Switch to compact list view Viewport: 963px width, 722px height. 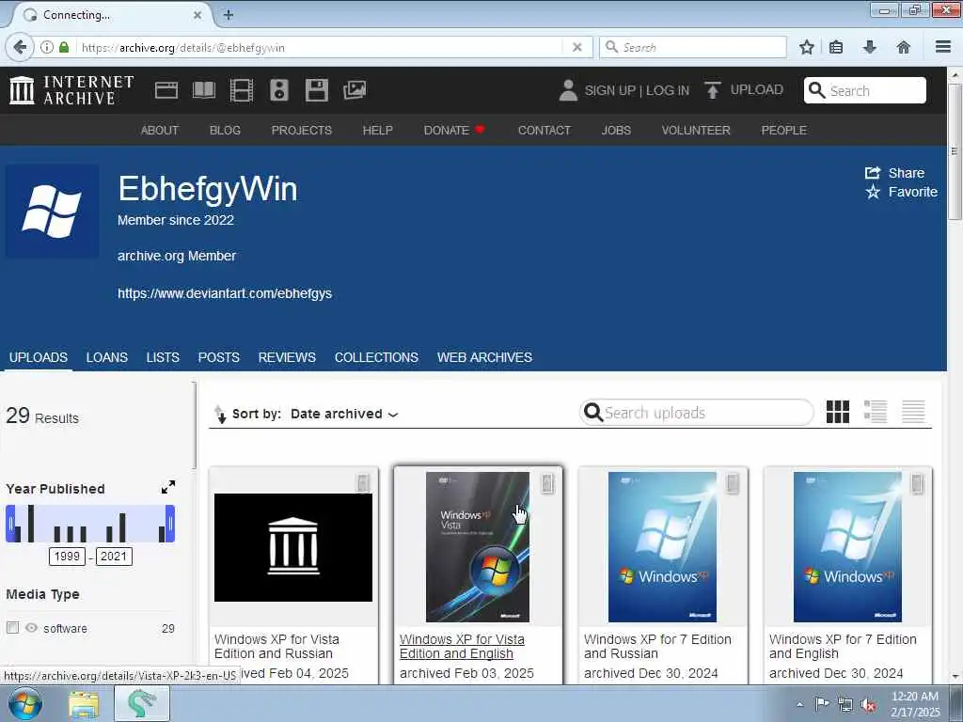913,412
